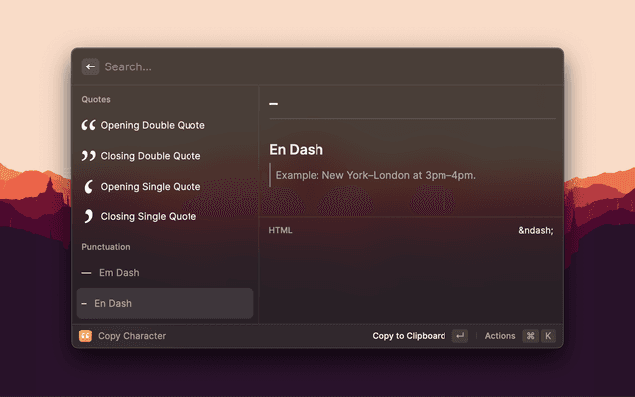Focus the Search input field
635x397 pixels.
click(298, 66)
